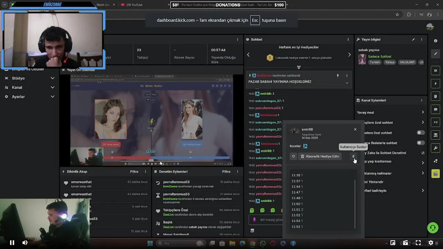Click the stream category thumbnail image
This screenshot has height=249, width=443.
pos(362,59)
